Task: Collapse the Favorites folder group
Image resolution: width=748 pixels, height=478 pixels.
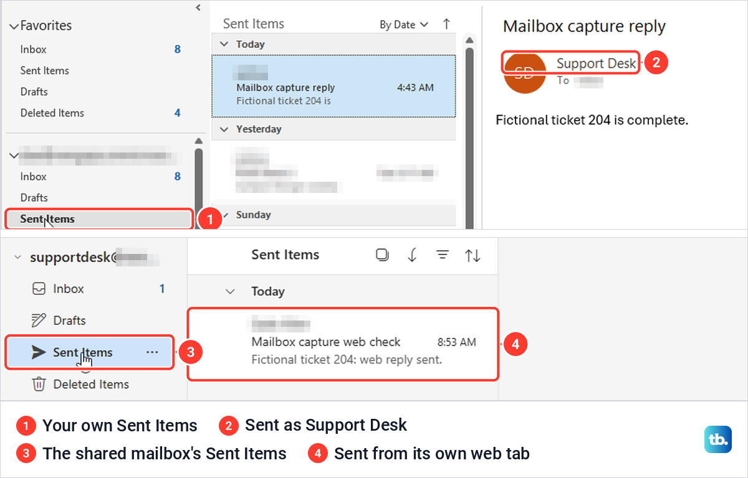Action: click(x=14, y=26)
